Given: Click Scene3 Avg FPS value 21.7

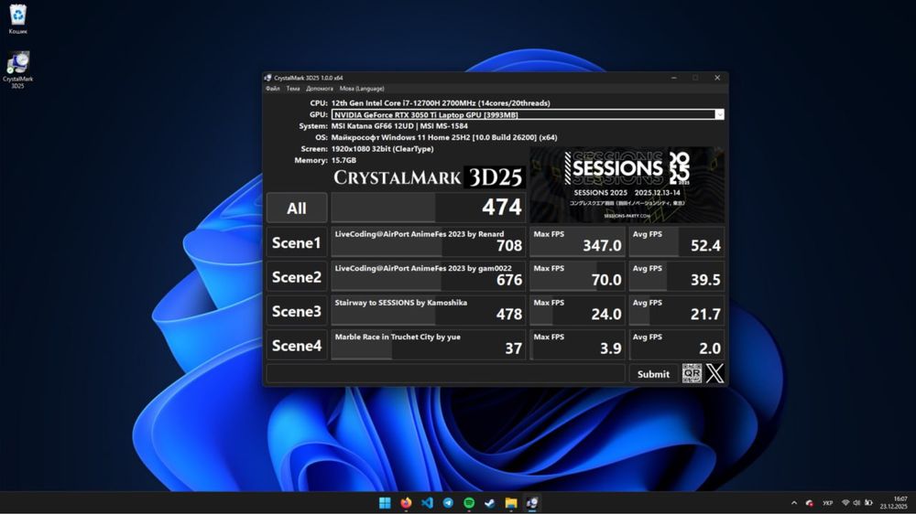Looking at the screenshot, I should point(705,315).
